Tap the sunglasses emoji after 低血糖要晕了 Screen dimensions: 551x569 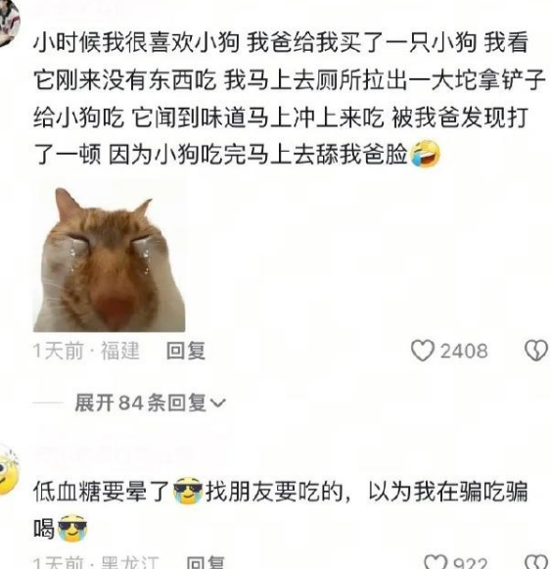(188, 491)
